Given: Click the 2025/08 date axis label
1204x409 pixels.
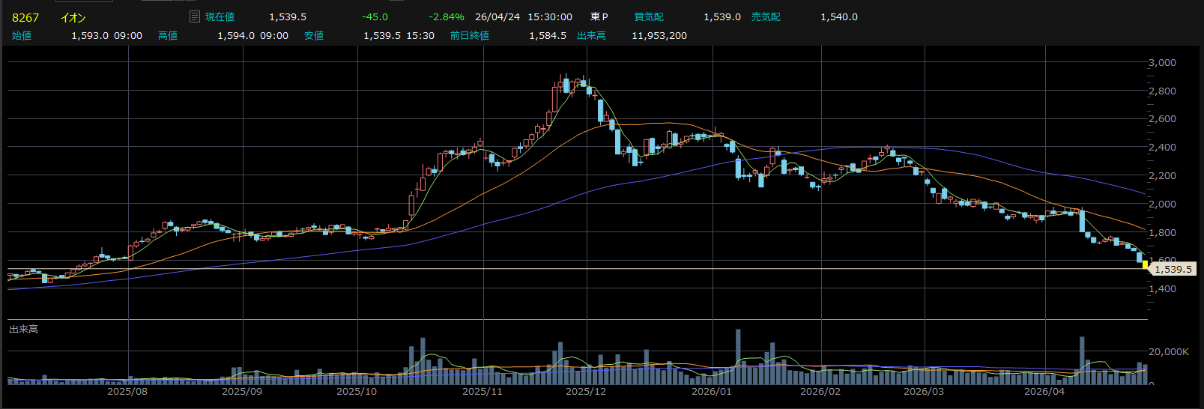Looking at the screenshot, I should pos(127,392).
